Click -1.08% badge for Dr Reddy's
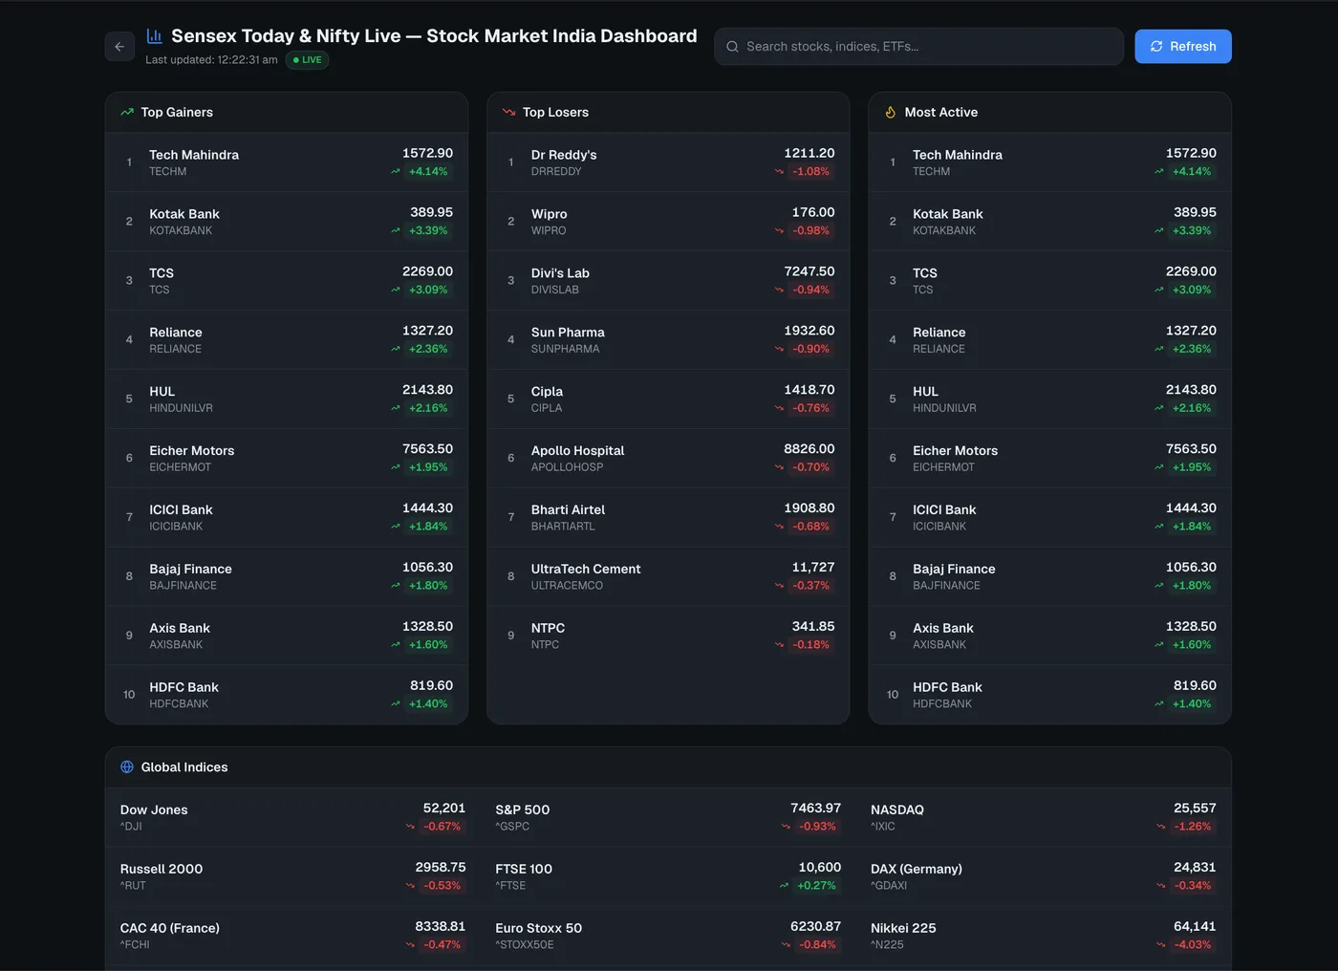 tap(810, 172)
